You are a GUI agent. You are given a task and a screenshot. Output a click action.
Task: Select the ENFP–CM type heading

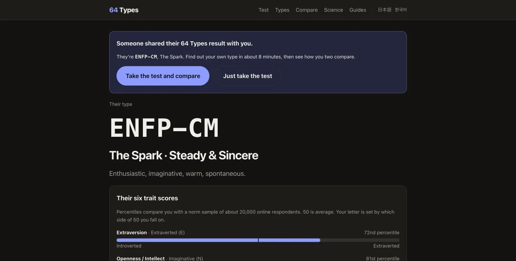pos(164,128)
